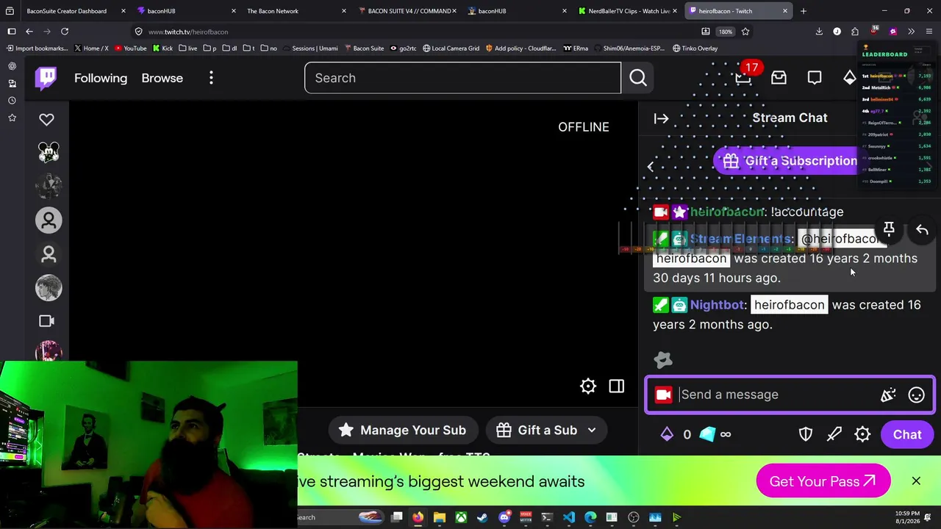Image resolution: width=941 pixels, height=529 pixels.
Task: Click Get Your Pass banner button
Action: 823,481
